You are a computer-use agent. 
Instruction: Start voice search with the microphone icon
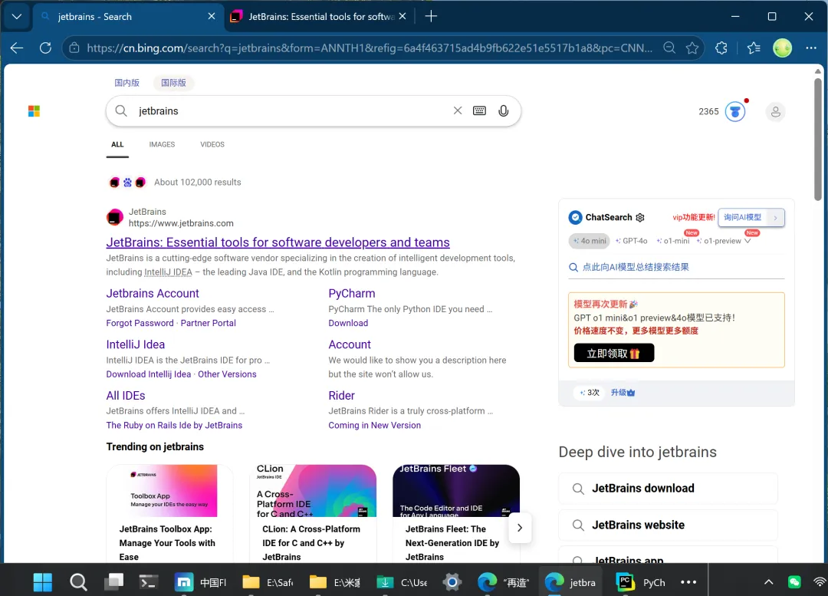pos(503,110)
